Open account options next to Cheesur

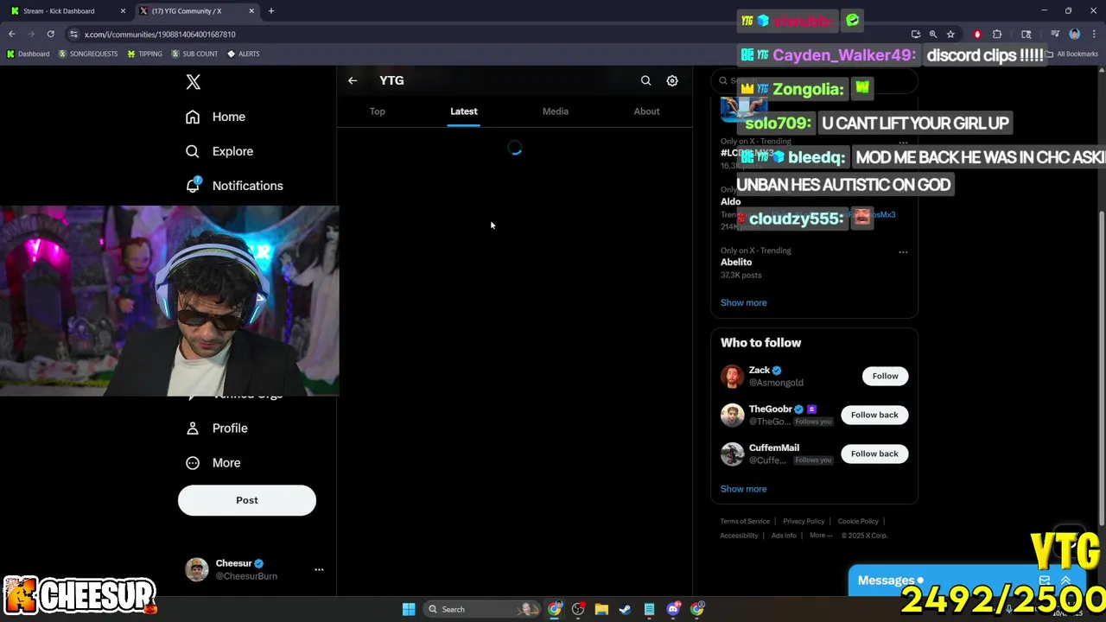pos(319,569)
